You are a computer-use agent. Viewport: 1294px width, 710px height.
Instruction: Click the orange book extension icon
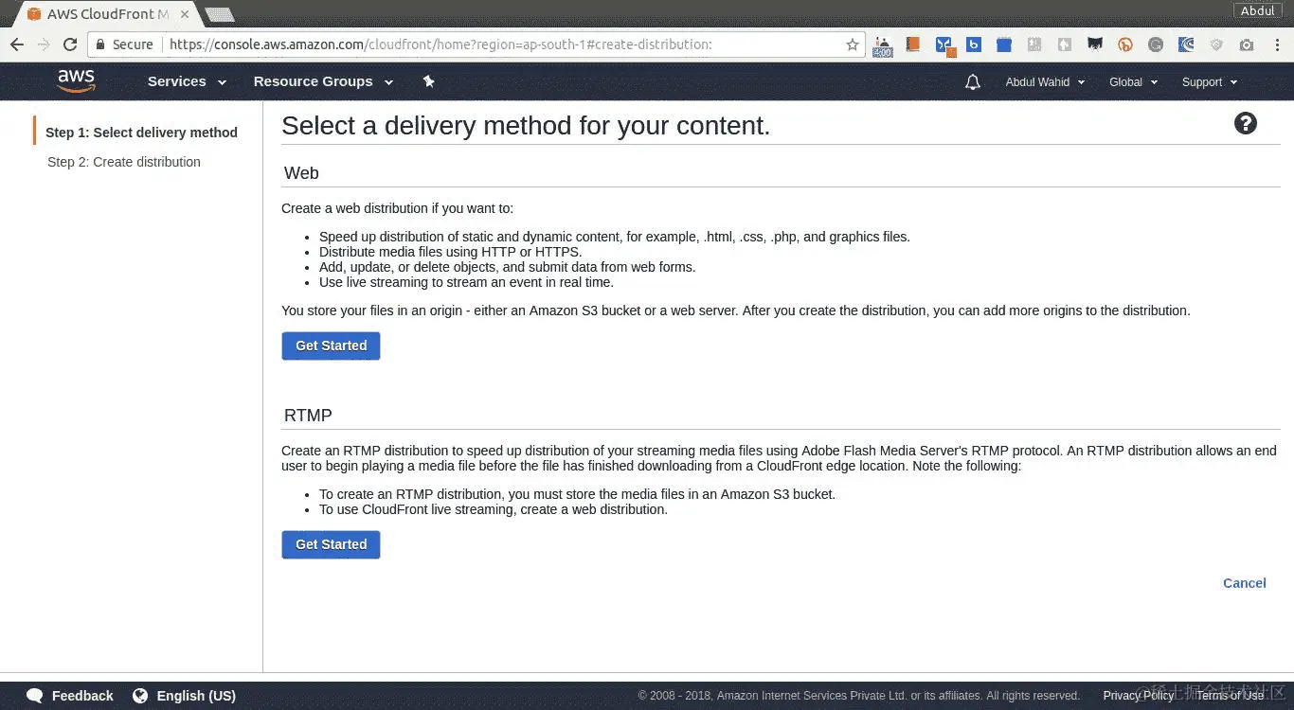click(913, 44)
